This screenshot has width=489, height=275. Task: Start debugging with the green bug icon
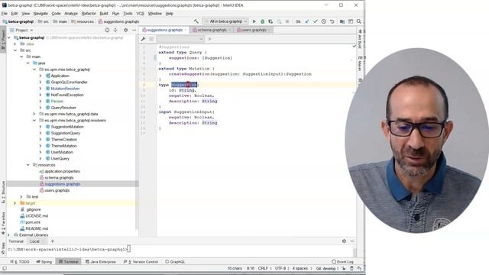point(262,21)
